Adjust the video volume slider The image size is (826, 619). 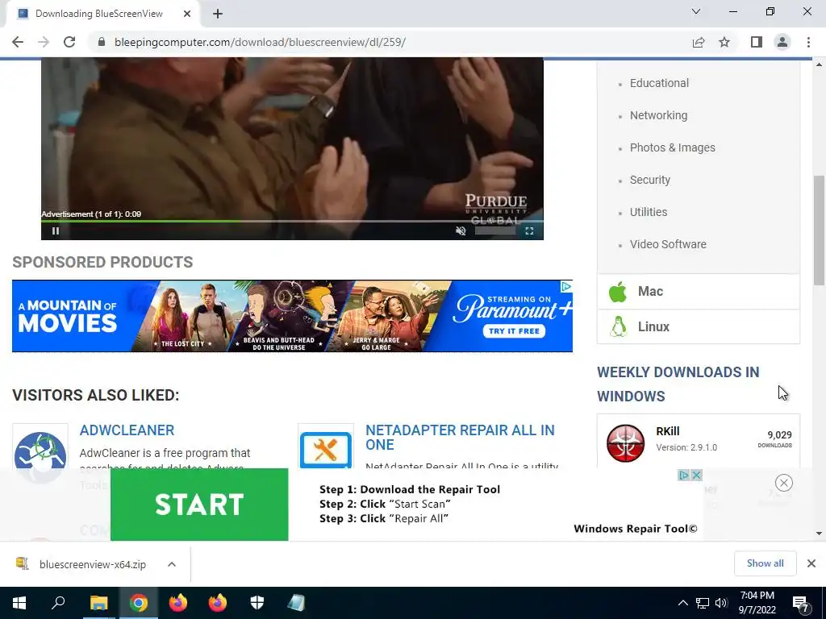(x=495, y=231)
